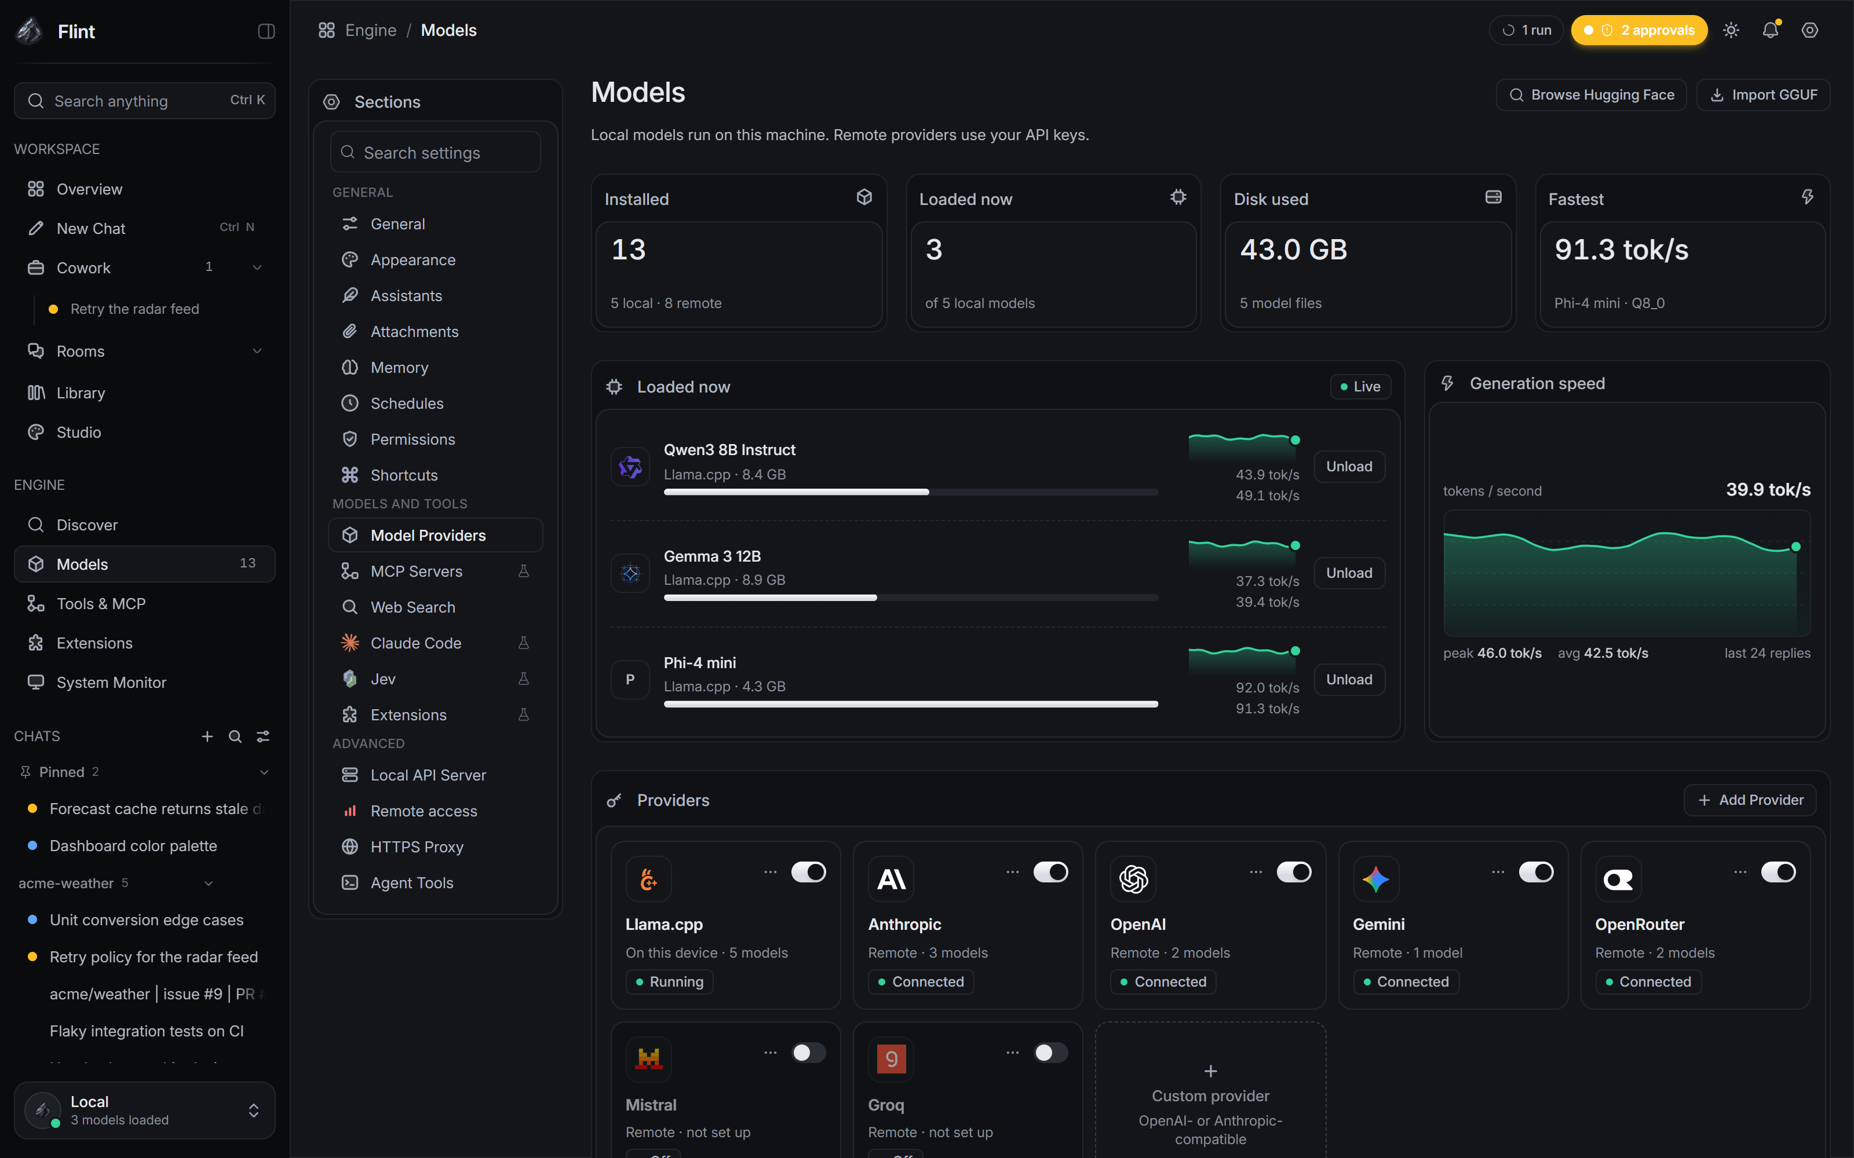Unload the Qwen3 8B Instruct model

tap(1349, 467)
